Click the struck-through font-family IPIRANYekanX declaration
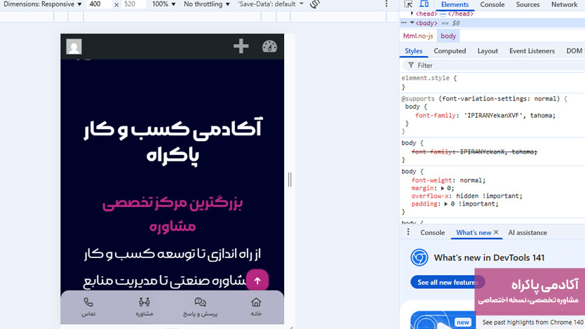 (x=474, y=152)
